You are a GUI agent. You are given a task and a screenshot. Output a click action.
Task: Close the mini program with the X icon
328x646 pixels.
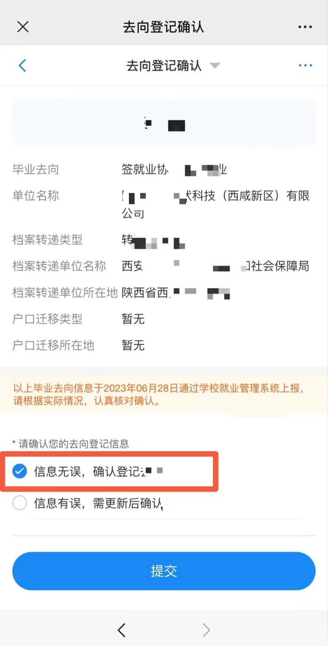(x=23, y=27)
